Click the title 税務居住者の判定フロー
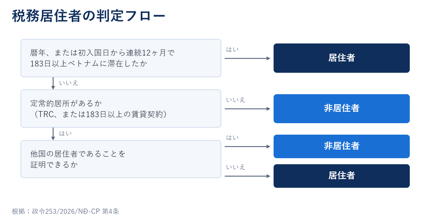This screenshot has height=224, width=424. click(89, 16)
